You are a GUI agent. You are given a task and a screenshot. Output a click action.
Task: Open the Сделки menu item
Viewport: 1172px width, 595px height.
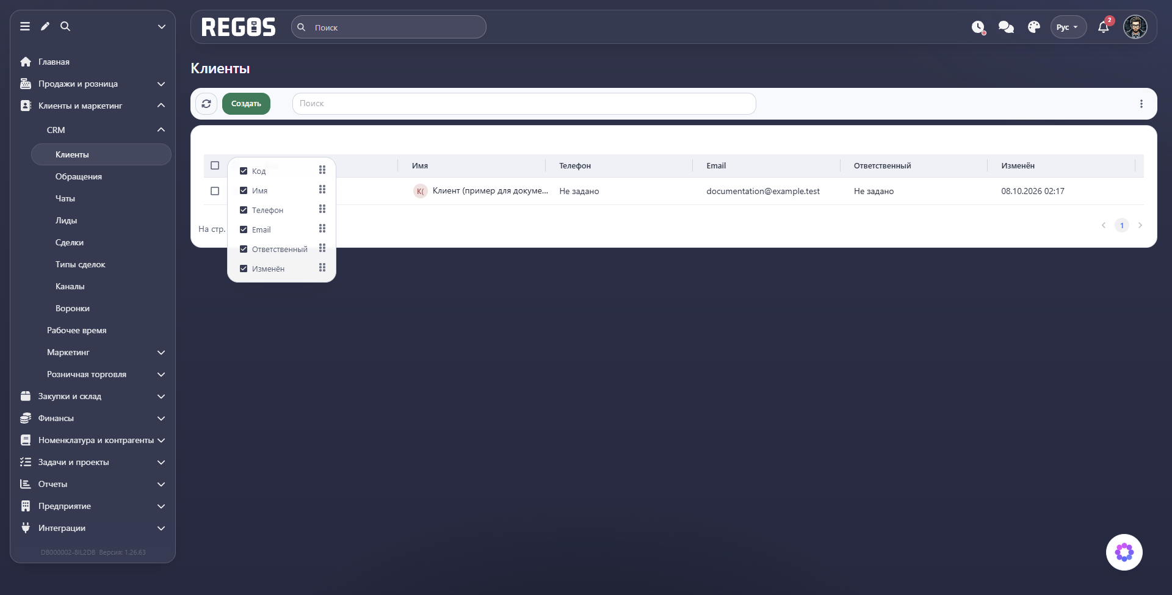click(x=70, y=243)
